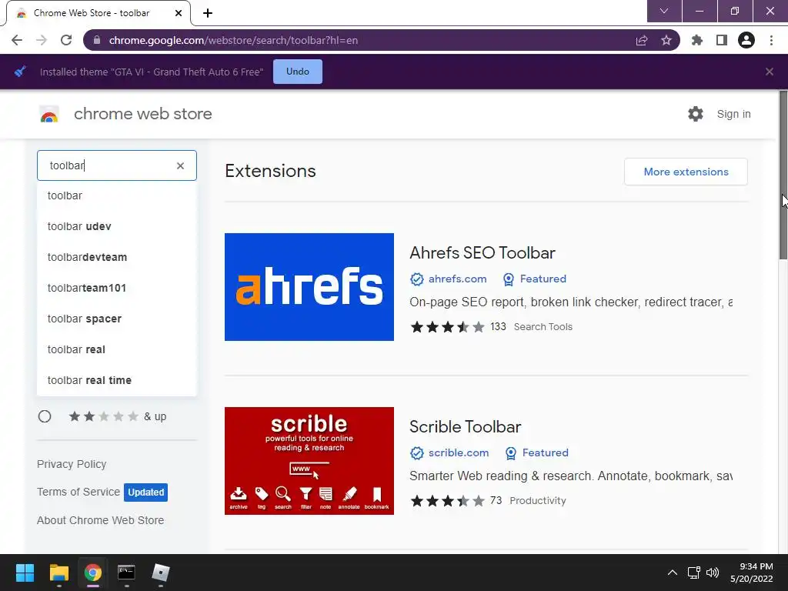Click the Featured badge on Scrible
The width and height of the screenshot is (788, 591).
pos(536,452)
